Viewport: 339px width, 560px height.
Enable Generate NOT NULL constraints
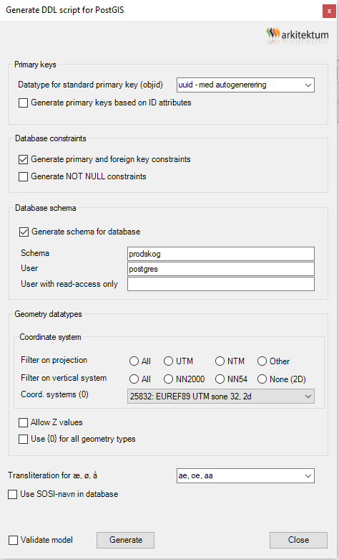coord(23,177)
